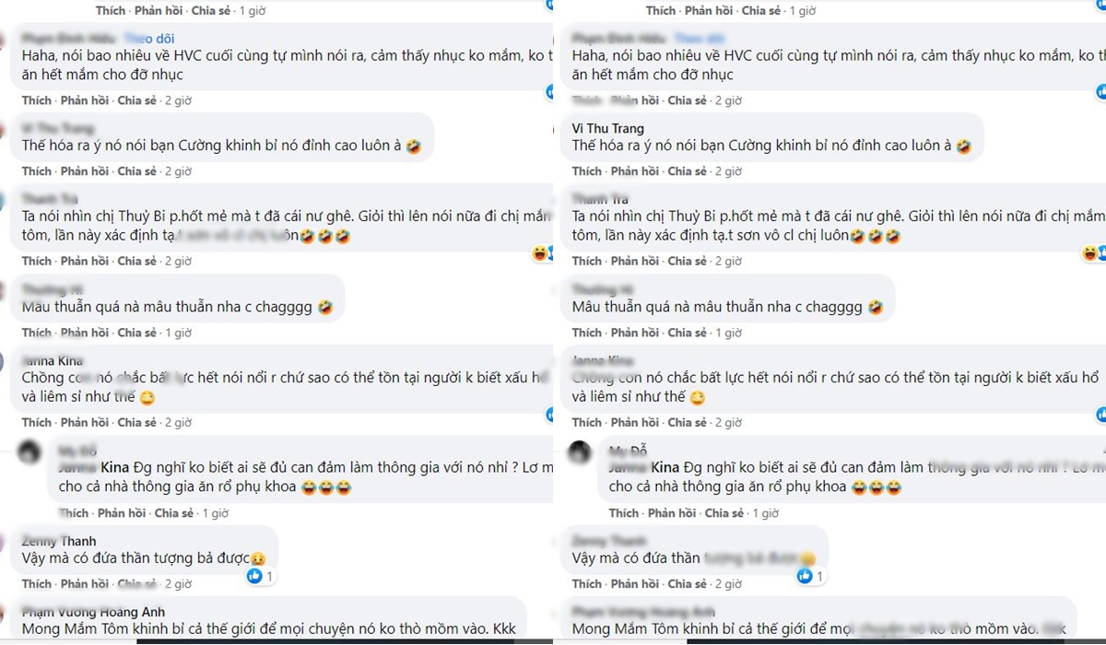
Task: Click Phản hồi under unblurred Vi Thu Trang comment
Action: coord(635,171)
